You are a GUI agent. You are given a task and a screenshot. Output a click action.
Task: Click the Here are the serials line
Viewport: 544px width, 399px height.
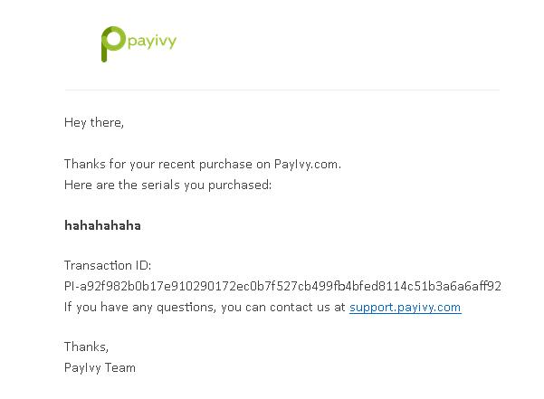tap(168, 185)
